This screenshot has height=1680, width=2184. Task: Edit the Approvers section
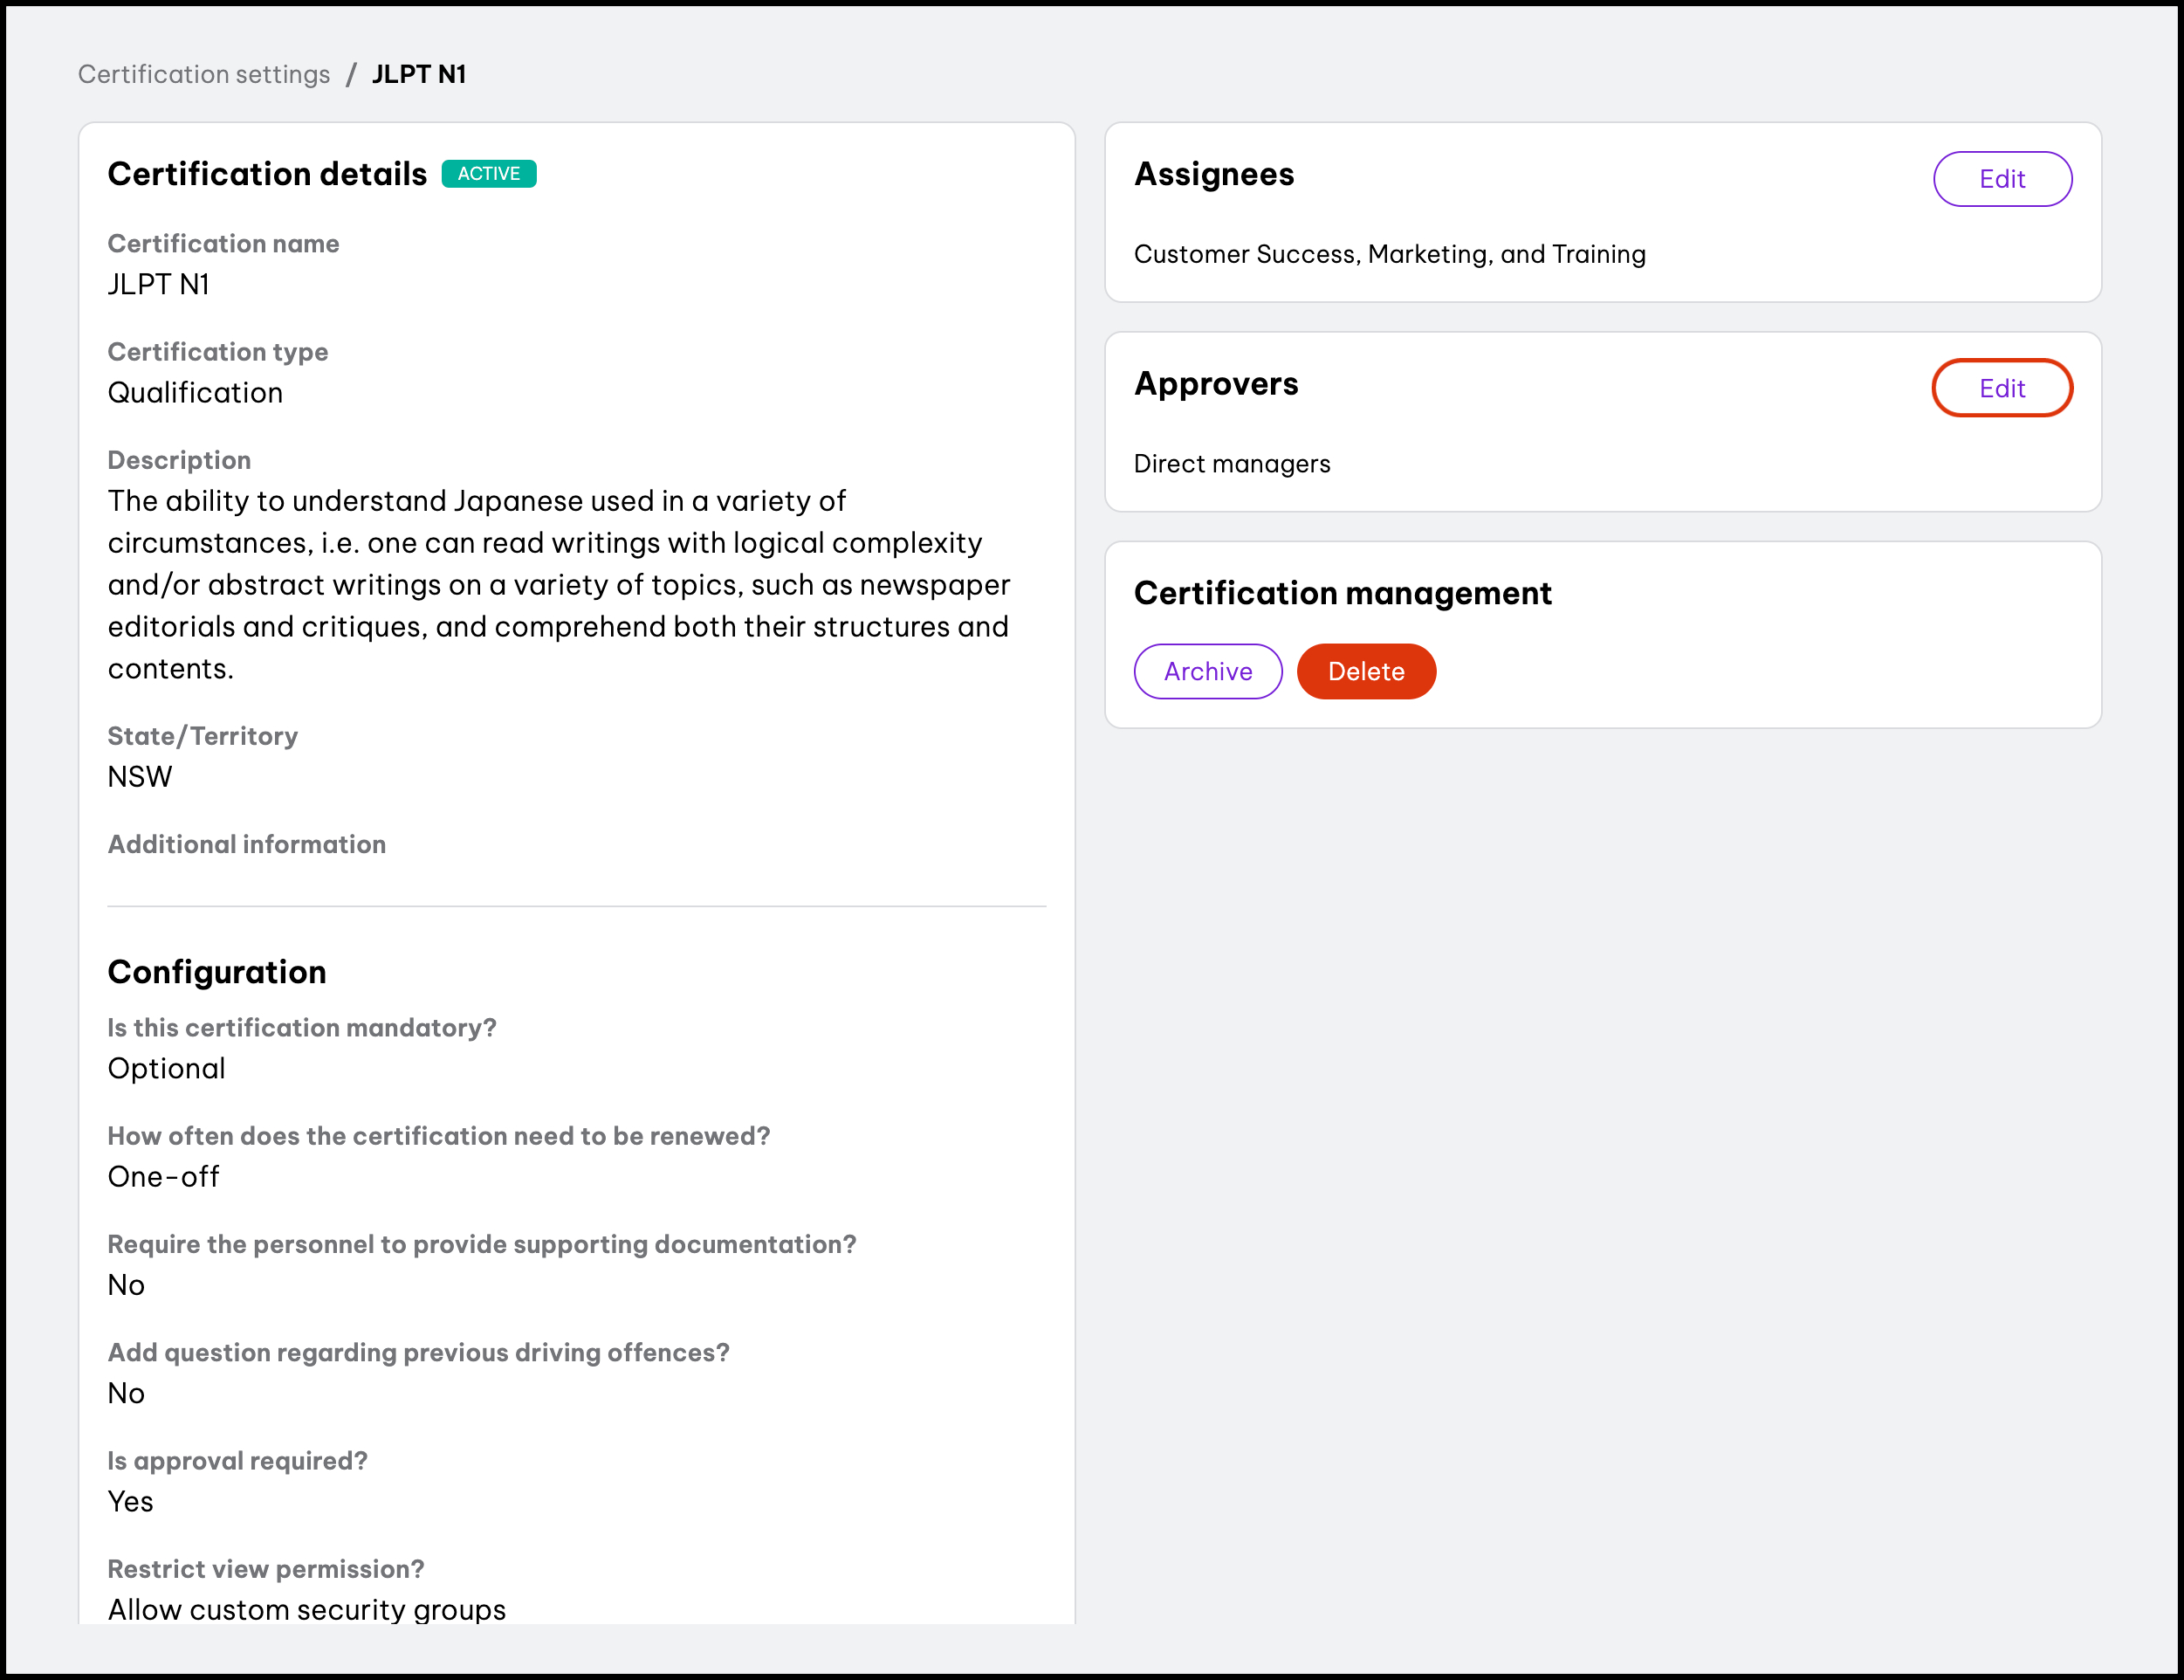click(x=2002, y=388)
